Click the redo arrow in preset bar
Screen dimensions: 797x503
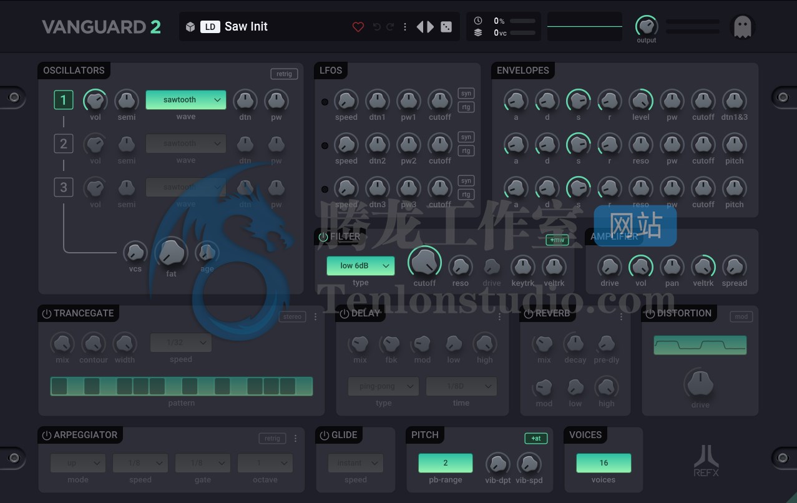point(390,27)
